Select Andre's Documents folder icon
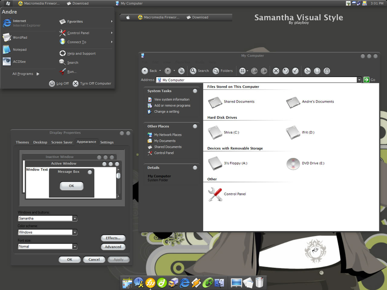387x290 pixels. 293,102
